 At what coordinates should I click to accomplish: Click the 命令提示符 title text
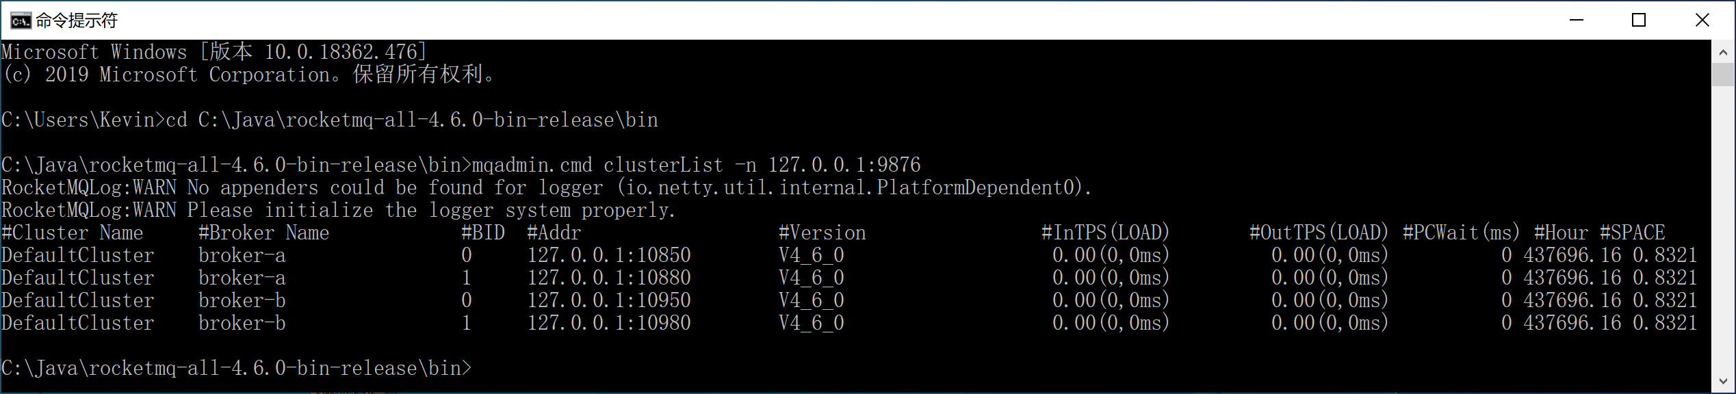(x=77, y=21)
